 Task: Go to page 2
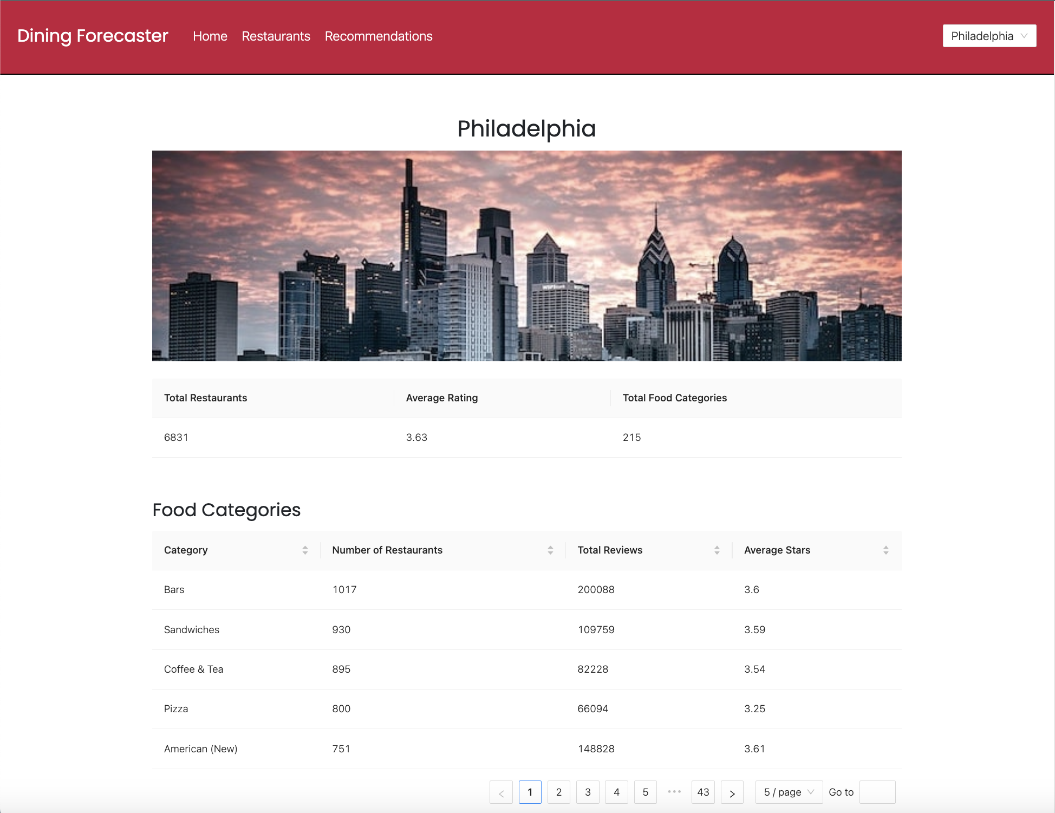point(559,792)
